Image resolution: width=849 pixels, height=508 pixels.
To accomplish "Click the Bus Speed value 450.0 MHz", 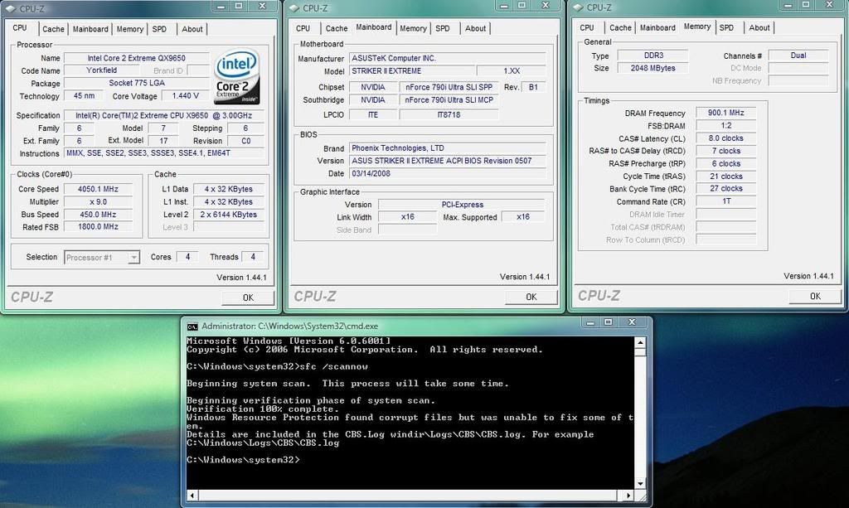I will click(x=98, y=215).
